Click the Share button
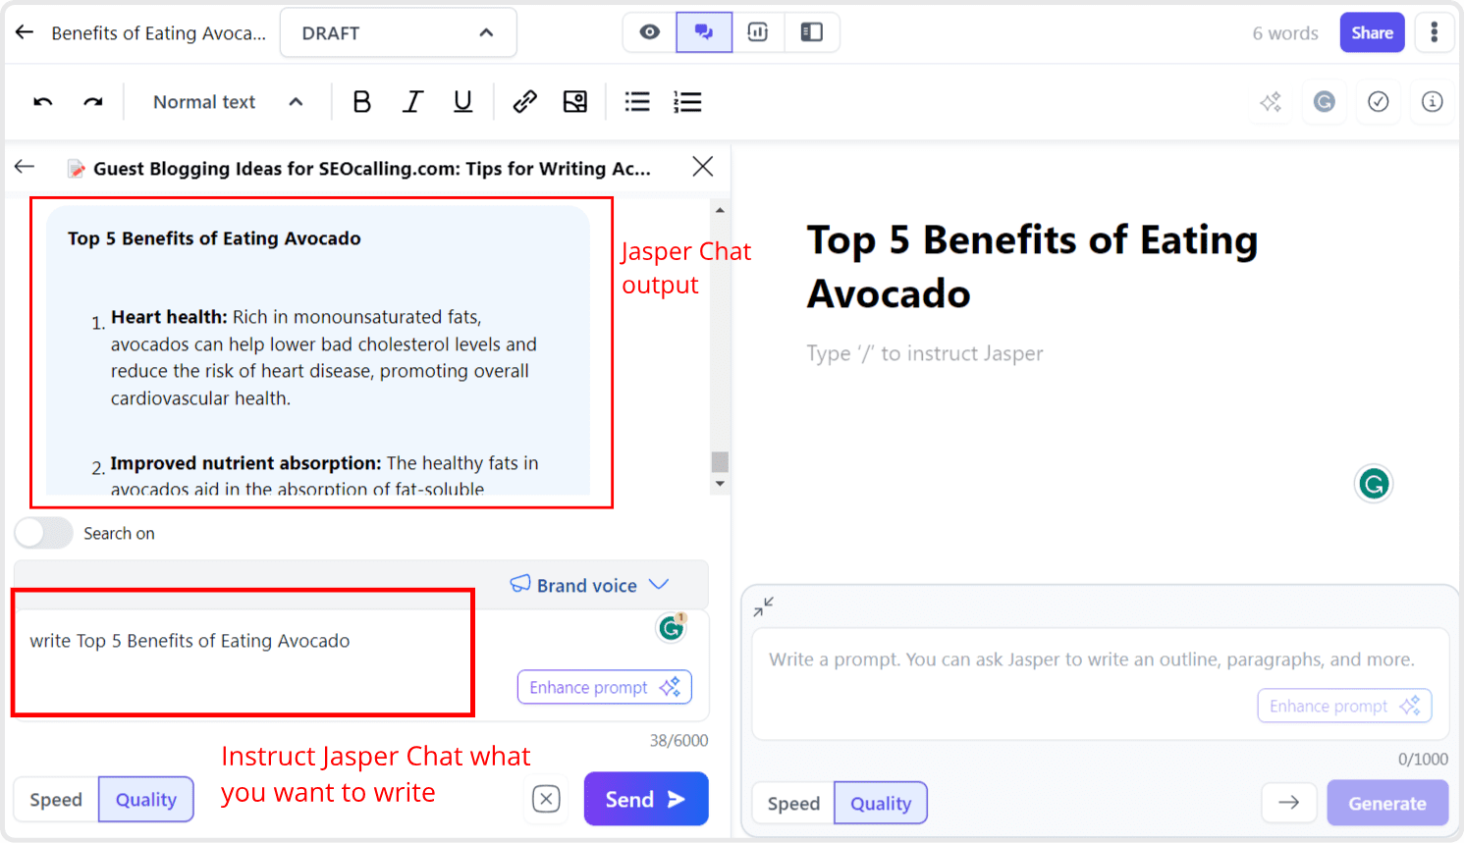1464x843 pixels. pyautogui.click(x=1372, y=31)
